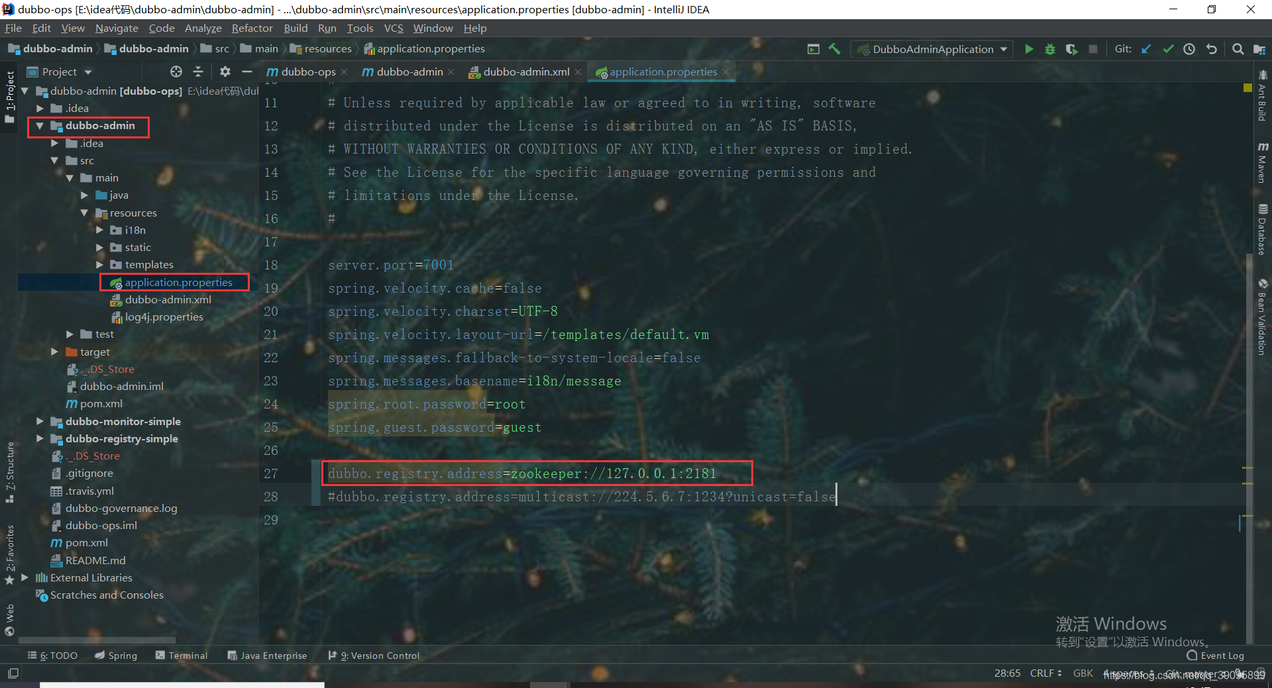Open the Java Enterprise tool window
Screen dimensions: 1272x688
[x=267, y=656]
